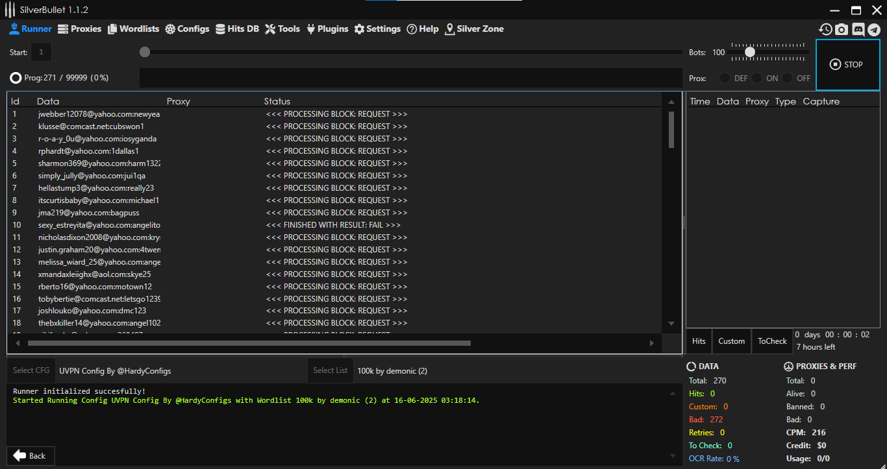This screenshot has width=887, height=469.
Task: Click the data table's scroll left arrow
Action: 18,343
